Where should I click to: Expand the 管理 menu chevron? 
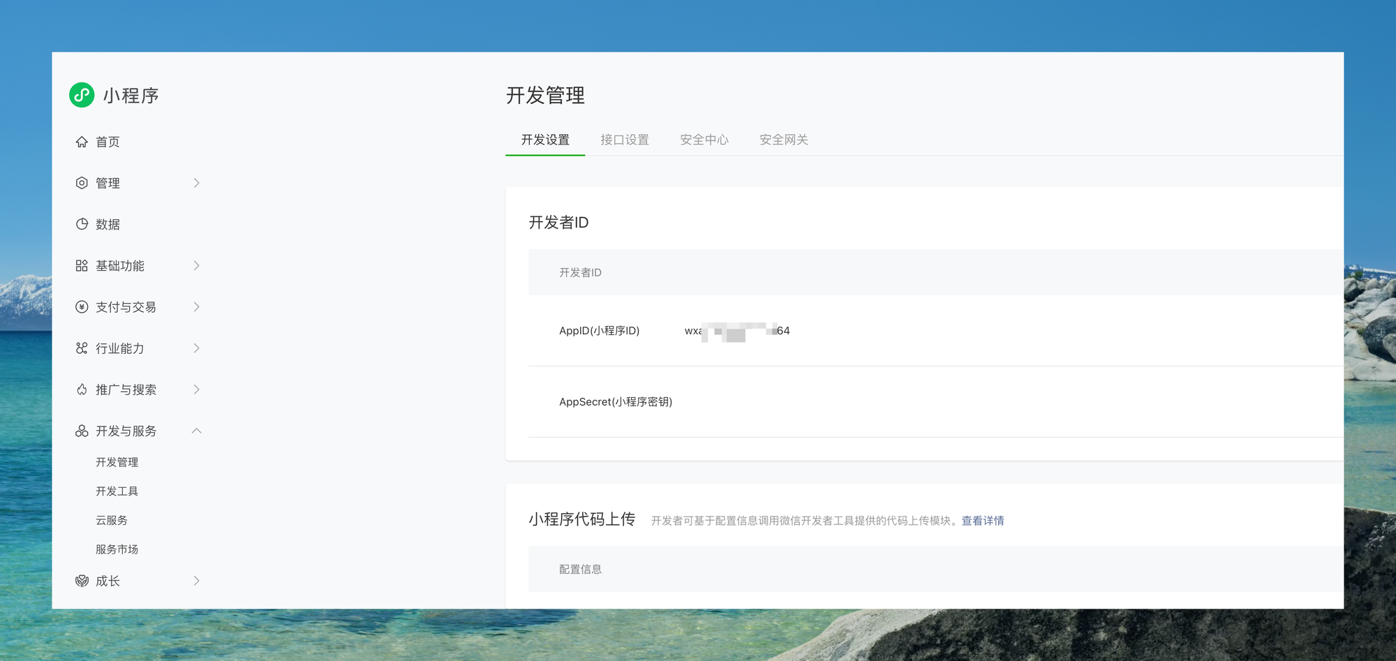(196, 183)
